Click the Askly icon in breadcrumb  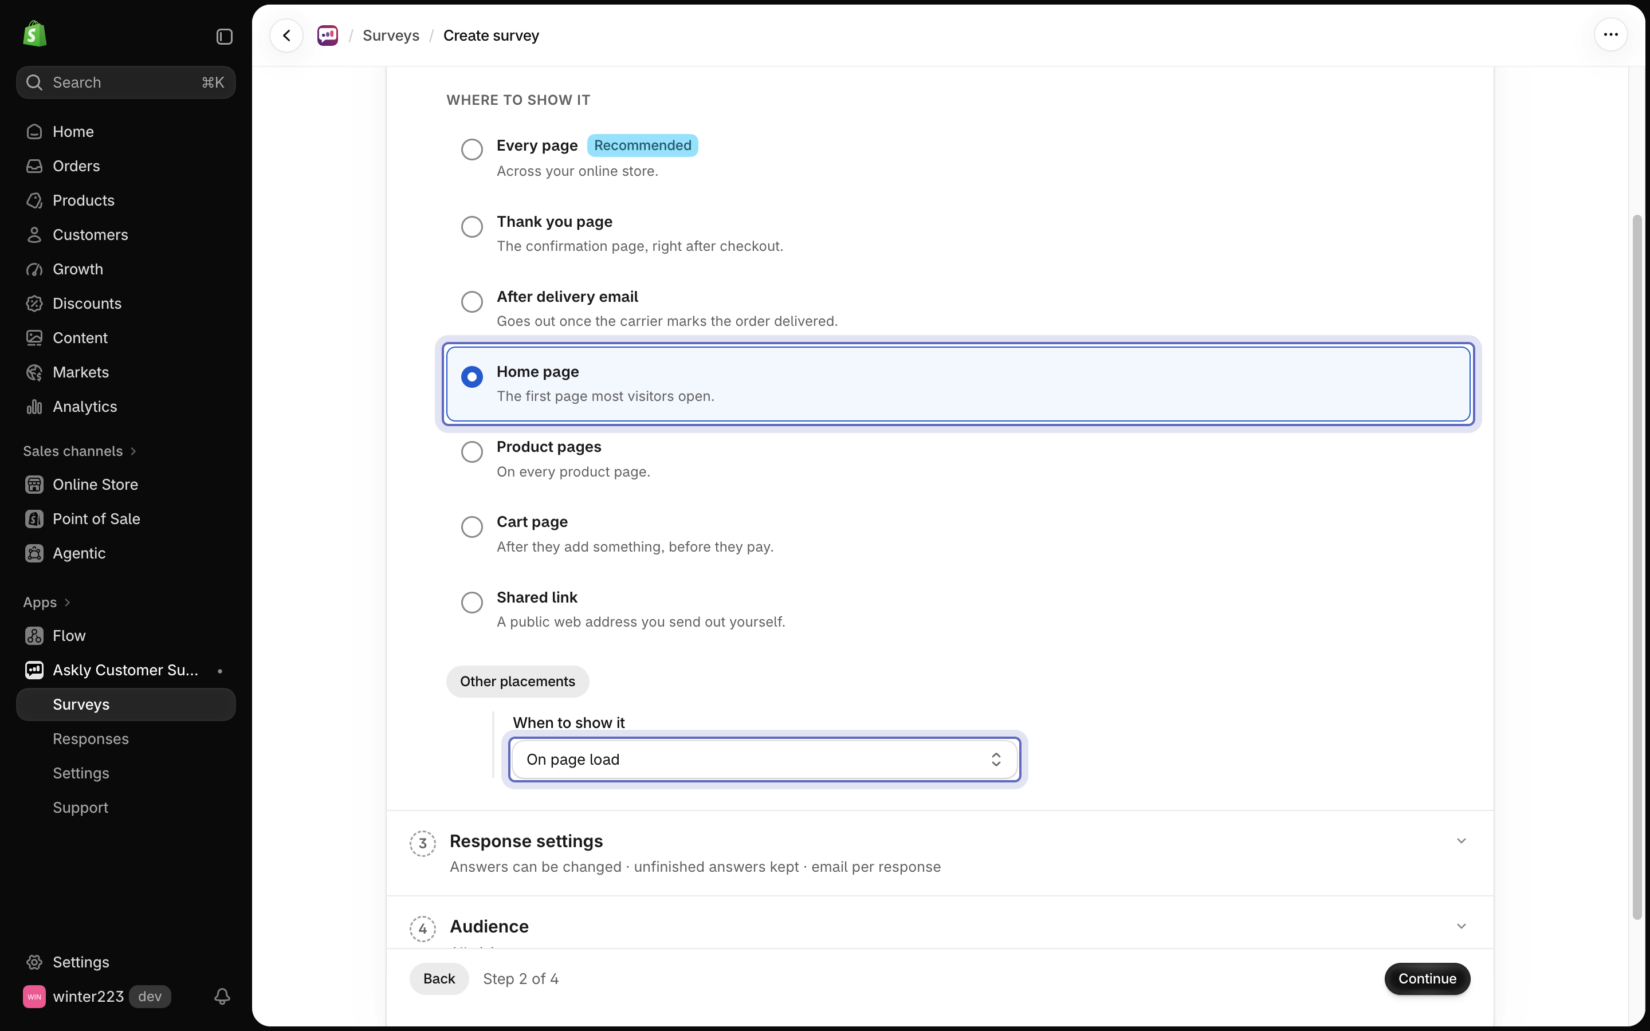pos(328,36)
